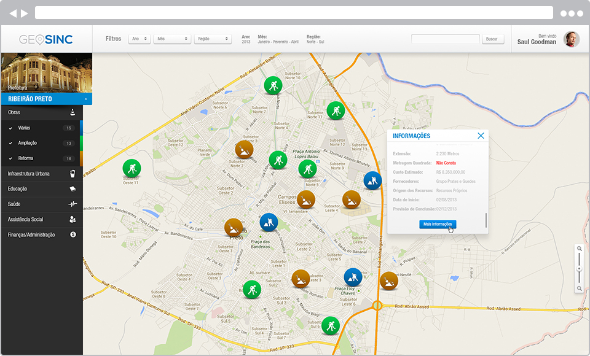Click the Ampliação count badge 13
Image resolution: width=590 pixels, height=356 pixels.
pos(69,143)
